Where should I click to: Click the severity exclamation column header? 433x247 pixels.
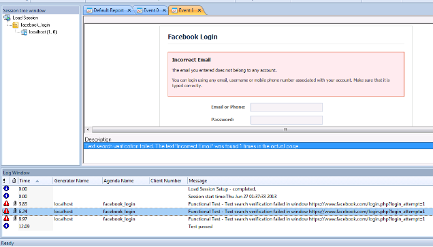click(x=4, y=181)
